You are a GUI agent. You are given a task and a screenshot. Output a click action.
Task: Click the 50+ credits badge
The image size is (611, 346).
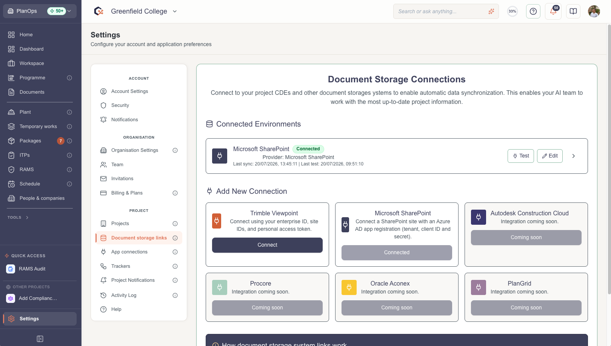[57, 11]
